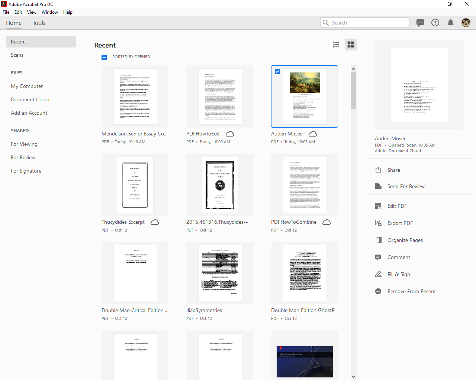The image size is (476, 380).
Task: Click the Edit PDF tool icon
Action: coord(378,206)
